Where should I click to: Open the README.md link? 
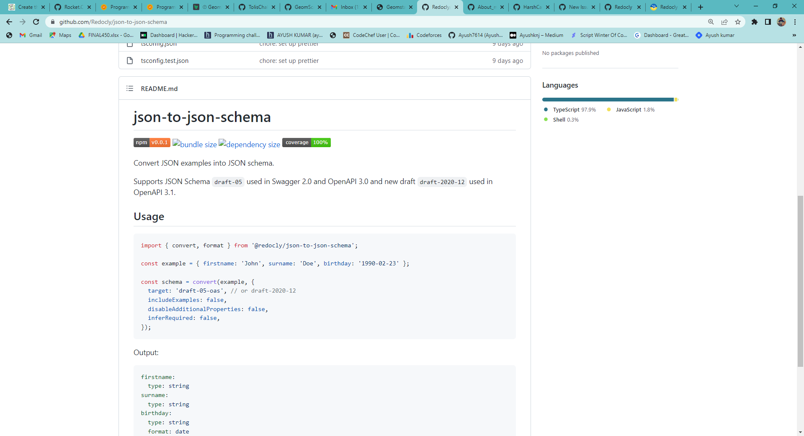pyautogui.click(x=159, y=88)
